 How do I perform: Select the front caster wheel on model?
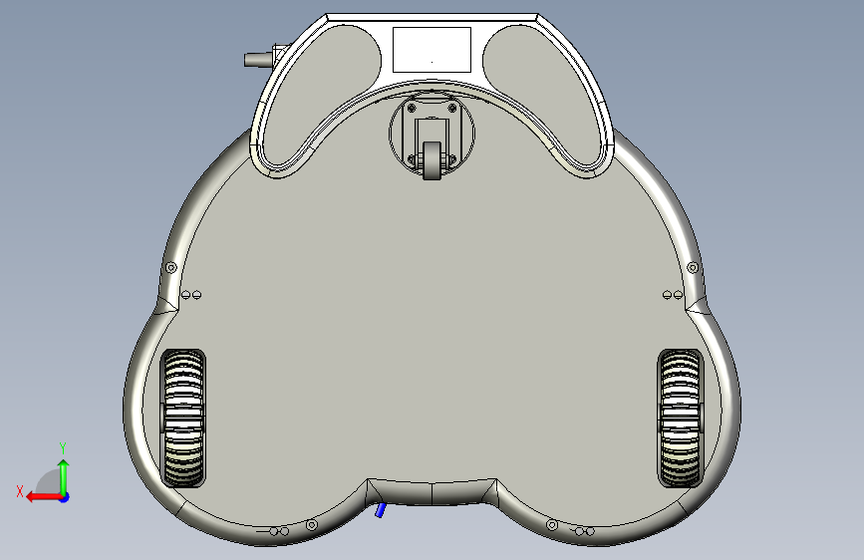432,160
